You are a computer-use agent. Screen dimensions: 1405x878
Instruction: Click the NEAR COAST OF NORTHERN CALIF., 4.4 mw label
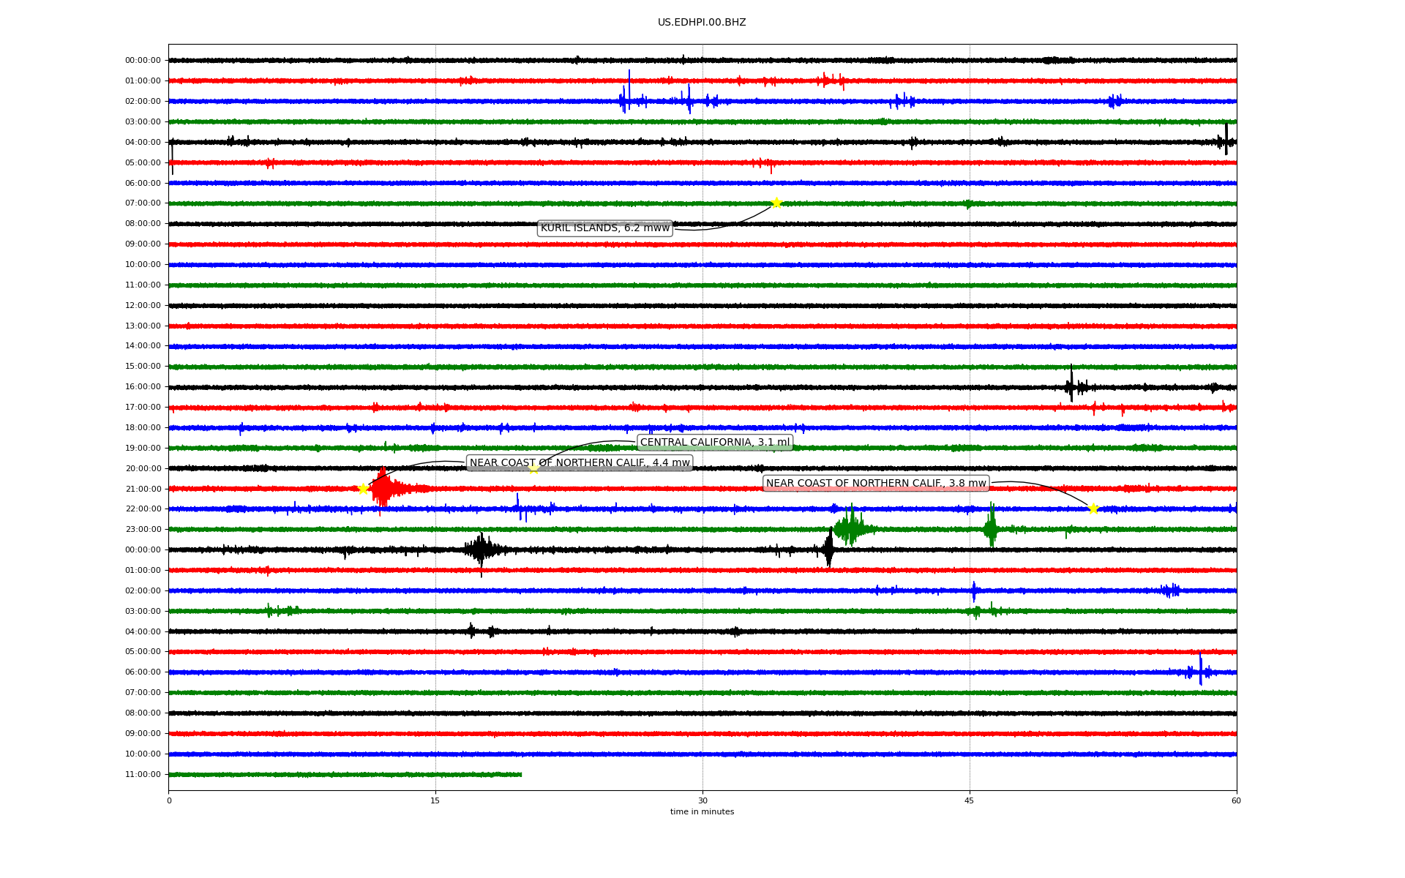coord(580,462)
